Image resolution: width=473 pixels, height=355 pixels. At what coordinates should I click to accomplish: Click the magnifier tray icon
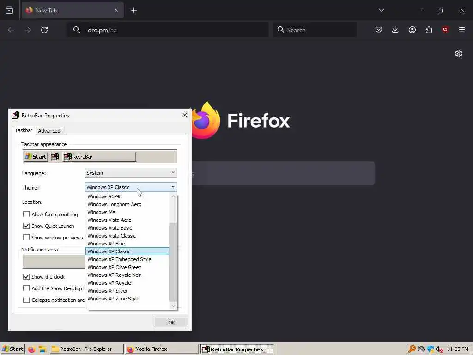click(412, 349)
